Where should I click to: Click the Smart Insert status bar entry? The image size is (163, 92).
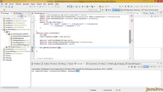(107, 90)
